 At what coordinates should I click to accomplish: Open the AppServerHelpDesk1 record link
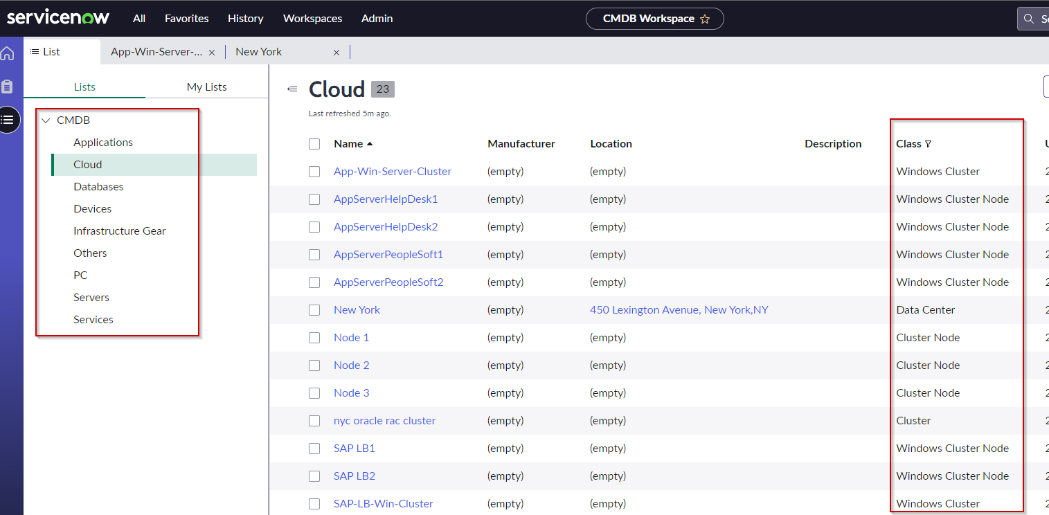tap(386, 199)
